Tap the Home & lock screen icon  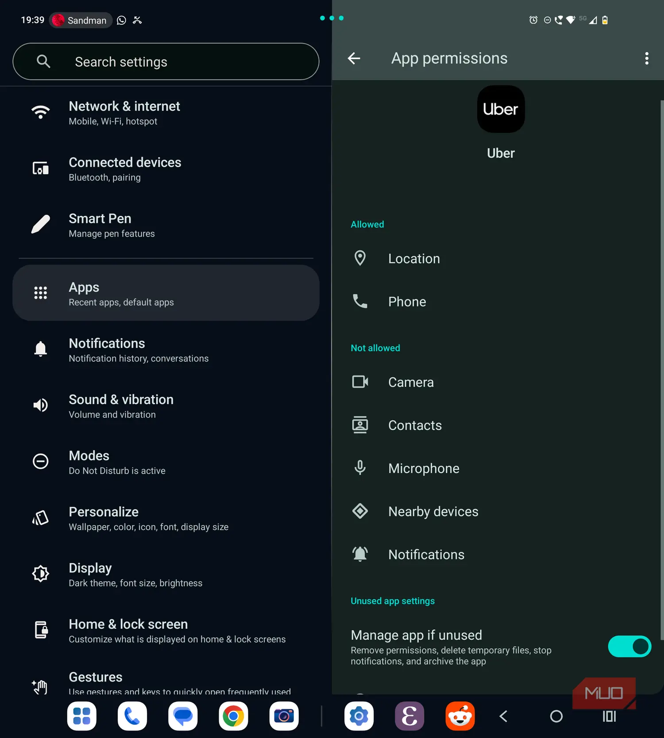[41, 630]
